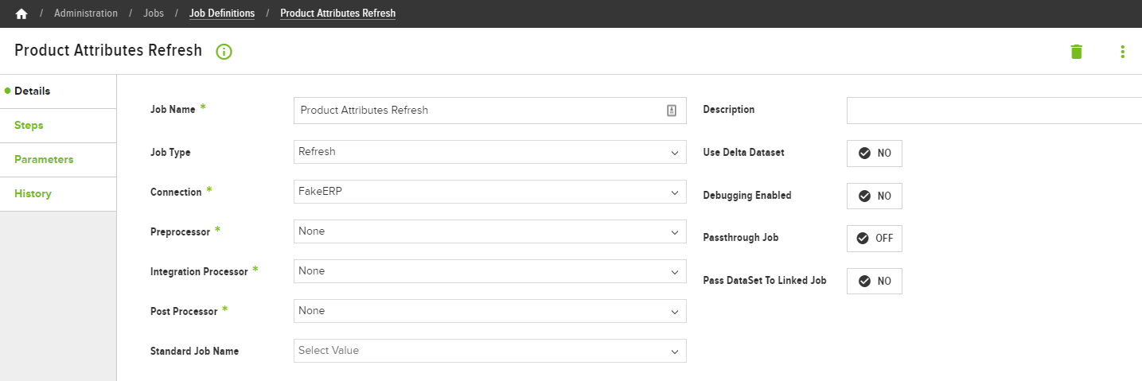Expand the Job Type dropdown
This screenshot has width=1142, height=381.
490,152
